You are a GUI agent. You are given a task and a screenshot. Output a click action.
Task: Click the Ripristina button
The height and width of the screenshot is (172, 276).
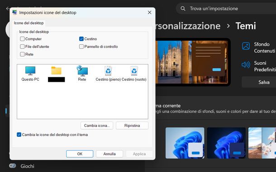point(132,126)
